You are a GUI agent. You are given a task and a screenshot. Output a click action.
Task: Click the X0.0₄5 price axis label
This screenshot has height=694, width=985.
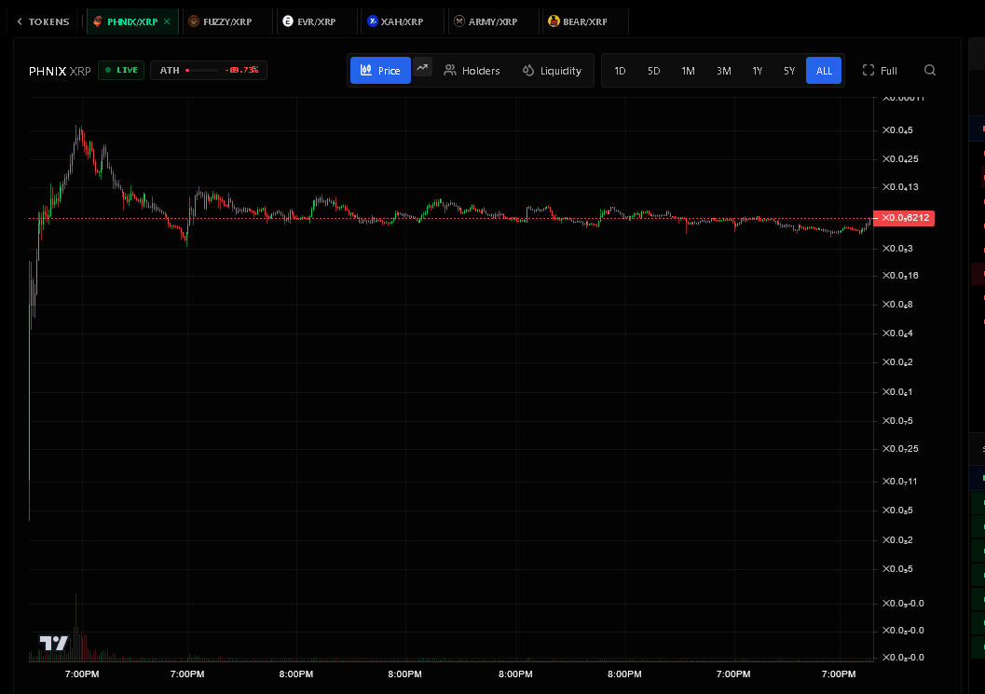pyautogui.click(x=897, y=130)
